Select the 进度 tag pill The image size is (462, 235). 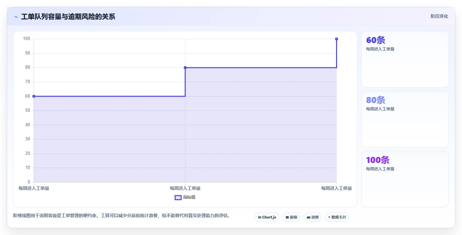312,217
